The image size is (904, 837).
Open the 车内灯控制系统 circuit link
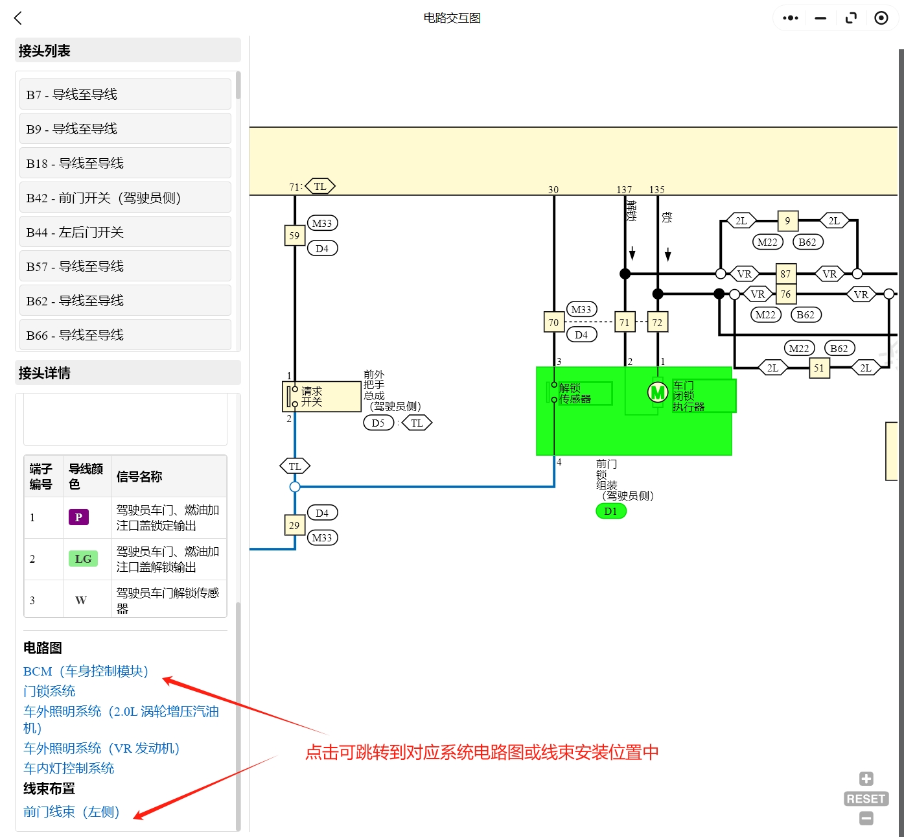[x=68, y=768]
